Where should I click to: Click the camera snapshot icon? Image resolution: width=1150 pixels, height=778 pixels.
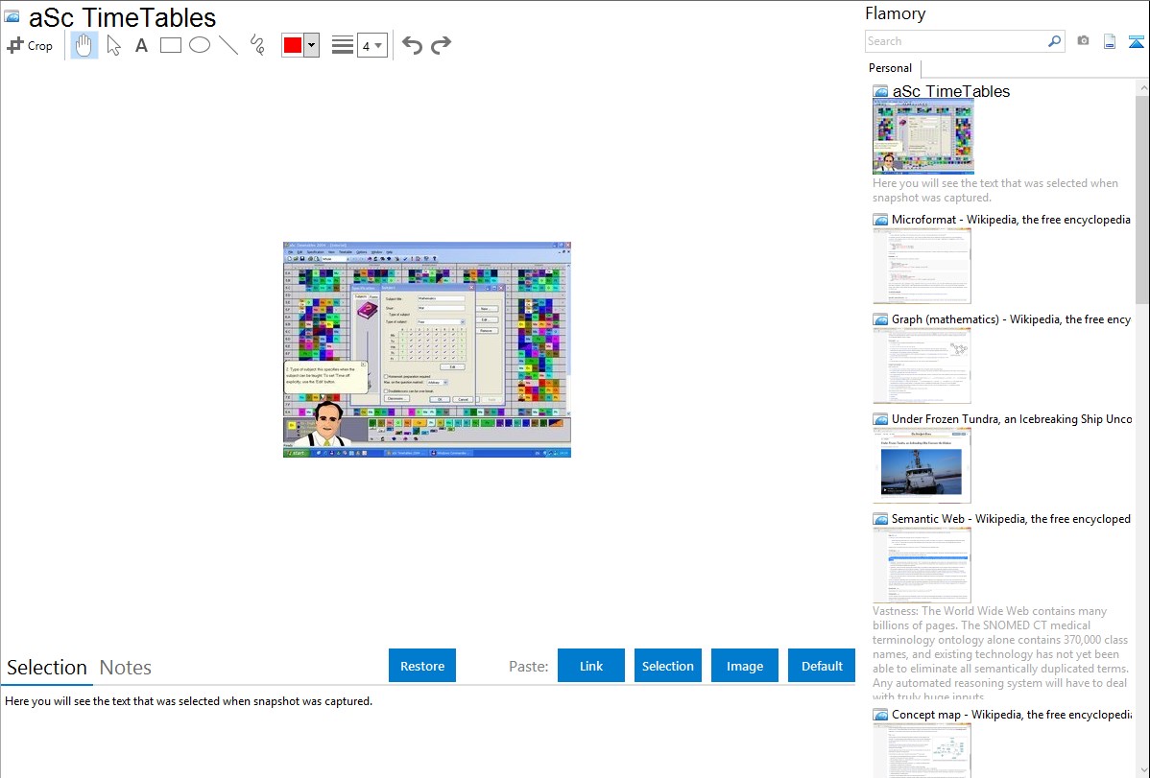coord(1083,41)
